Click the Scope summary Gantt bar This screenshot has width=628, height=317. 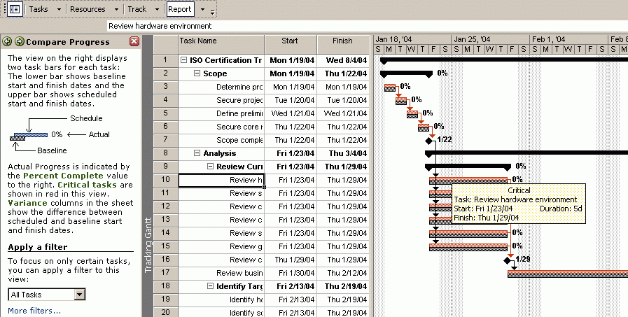click(406, 73)
